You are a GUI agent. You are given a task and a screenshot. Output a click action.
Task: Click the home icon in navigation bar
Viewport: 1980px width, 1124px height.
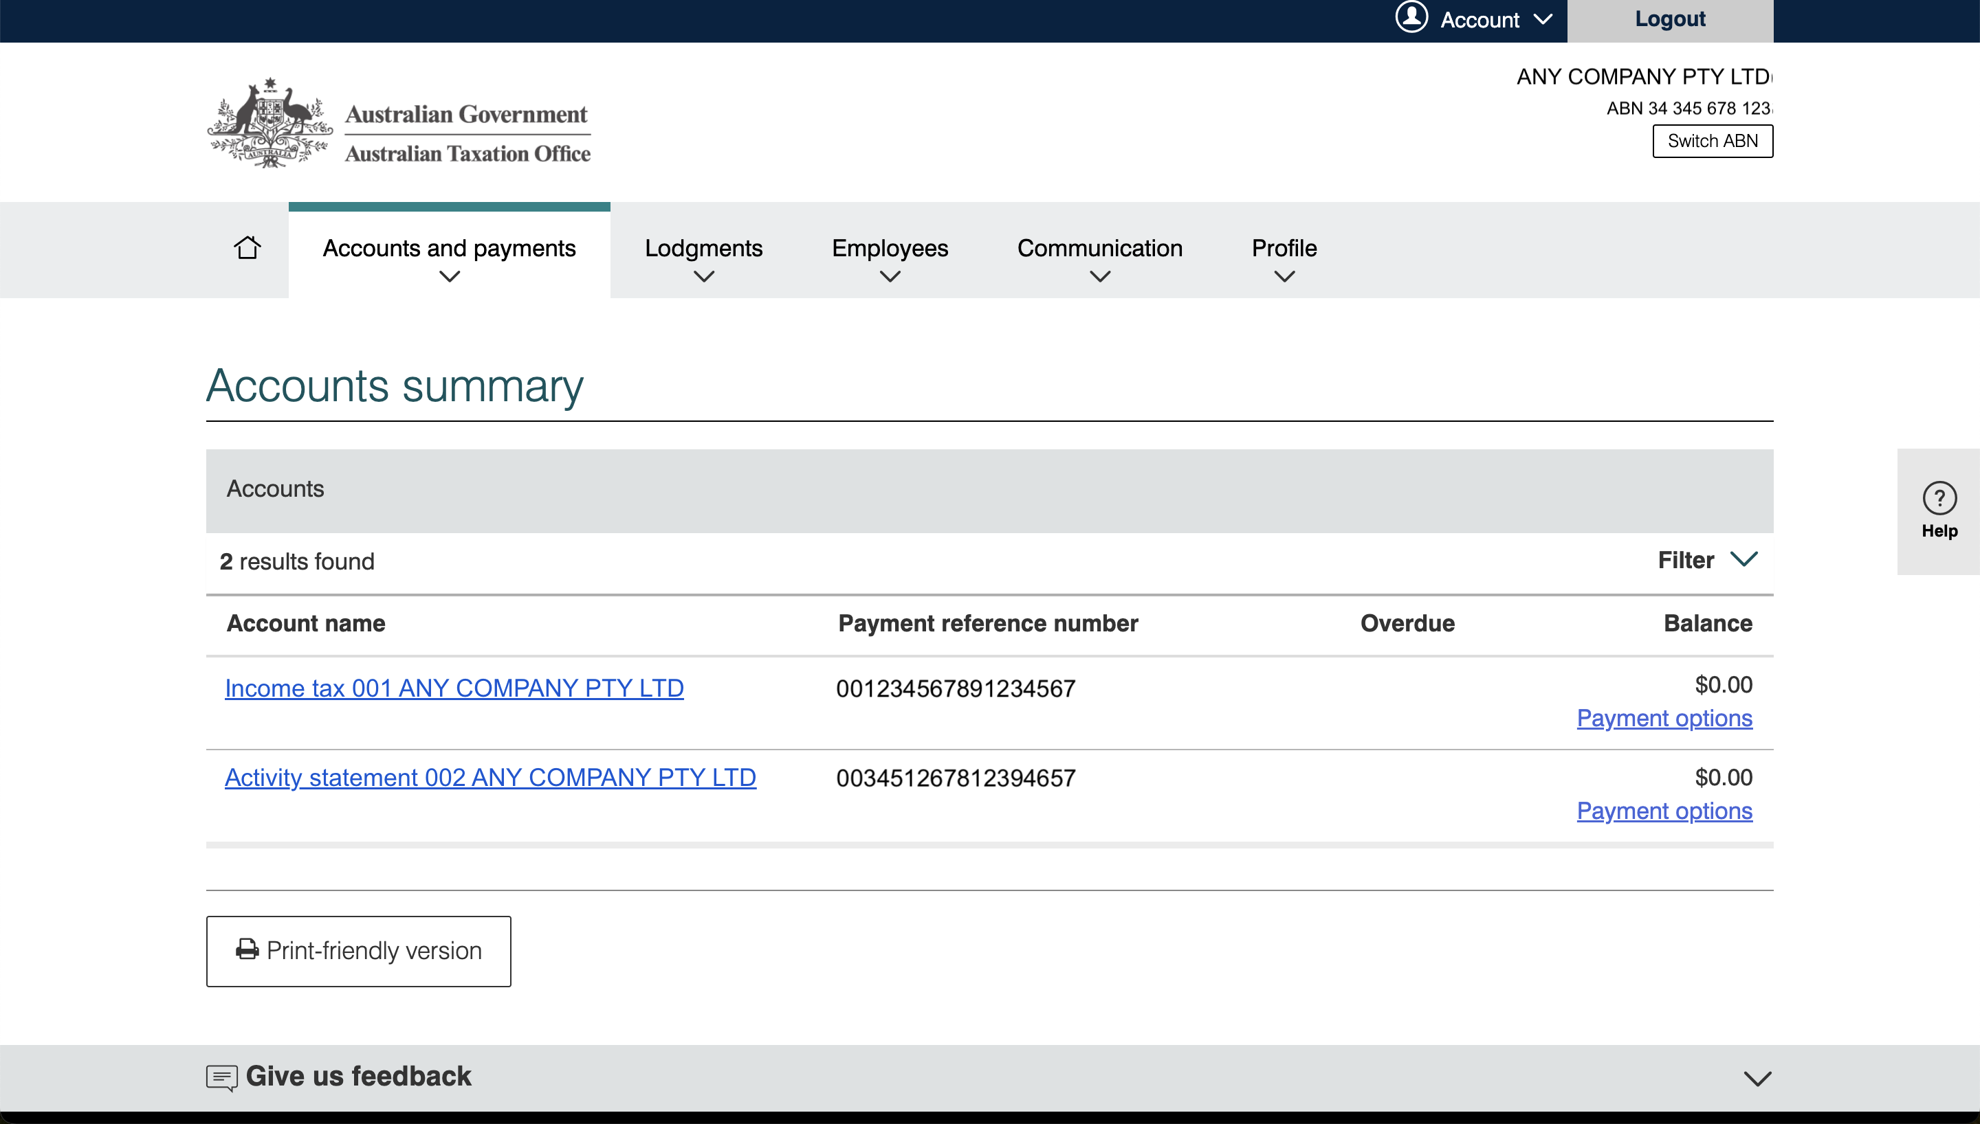pyautogui.click(x=247, y=248)
